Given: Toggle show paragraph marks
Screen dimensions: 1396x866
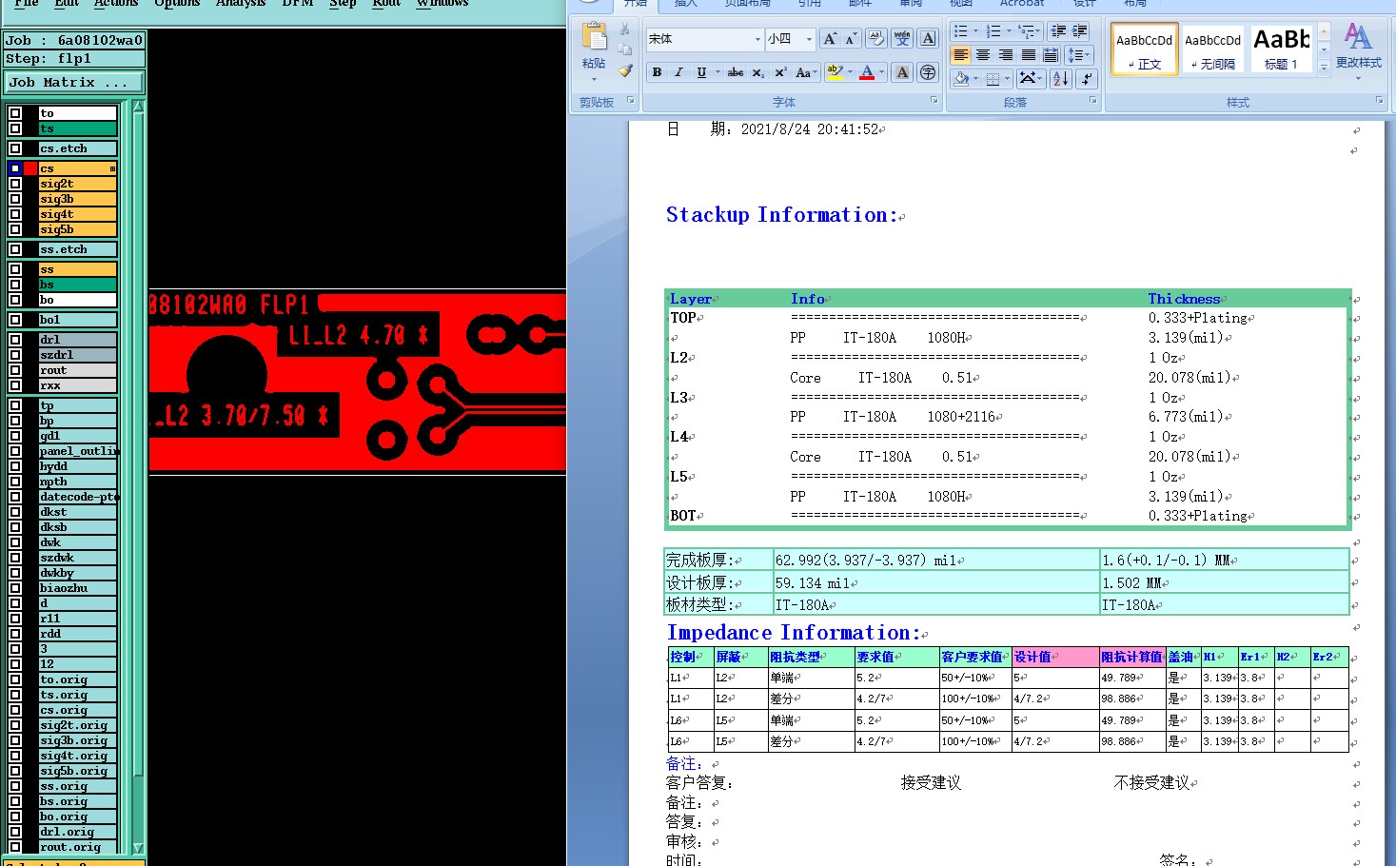Looking at the screenshot, I should (1087, 79).
